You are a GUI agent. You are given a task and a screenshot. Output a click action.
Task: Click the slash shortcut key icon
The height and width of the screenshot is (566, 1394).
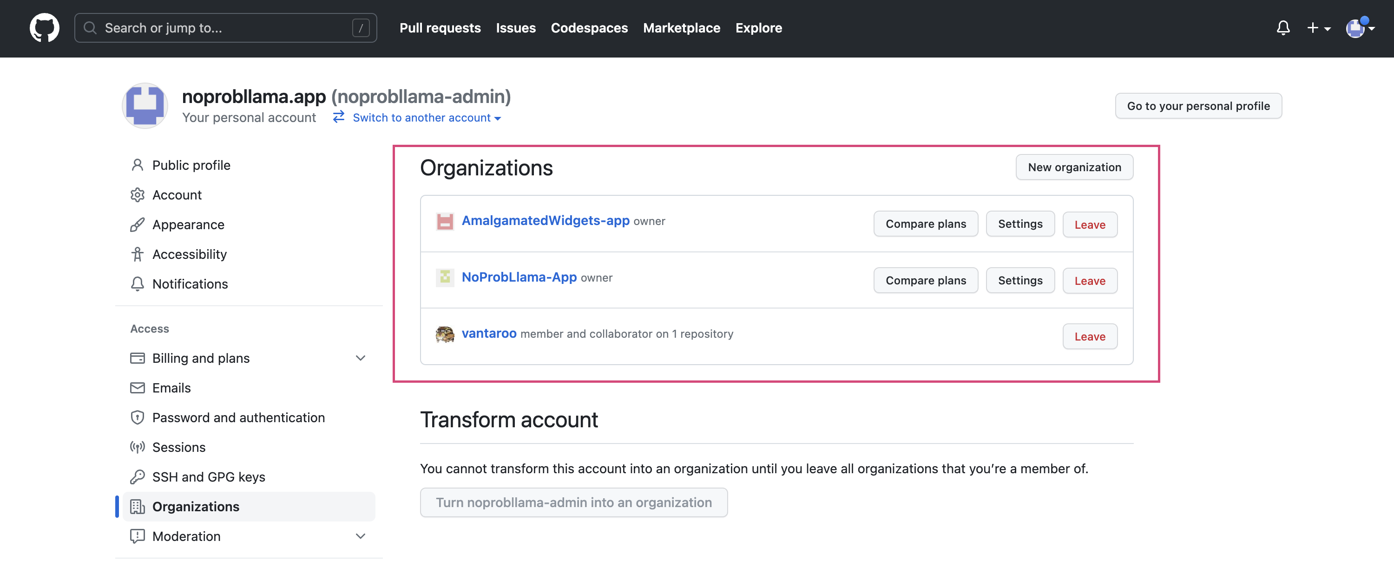point(361,28)
